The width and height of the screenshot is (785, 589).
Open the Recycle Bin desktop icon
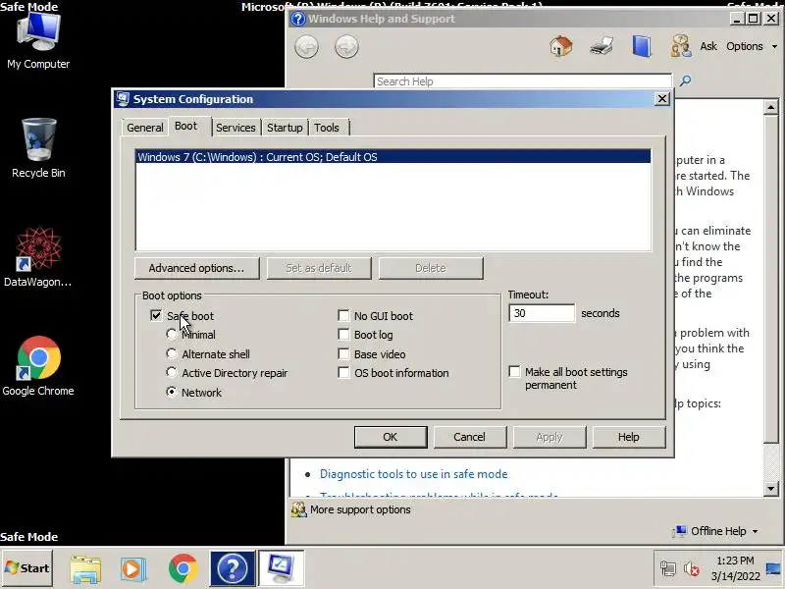[x=38, y=148]
